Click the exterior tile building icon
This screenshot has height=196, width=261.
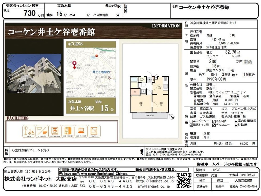click(68, 131)
